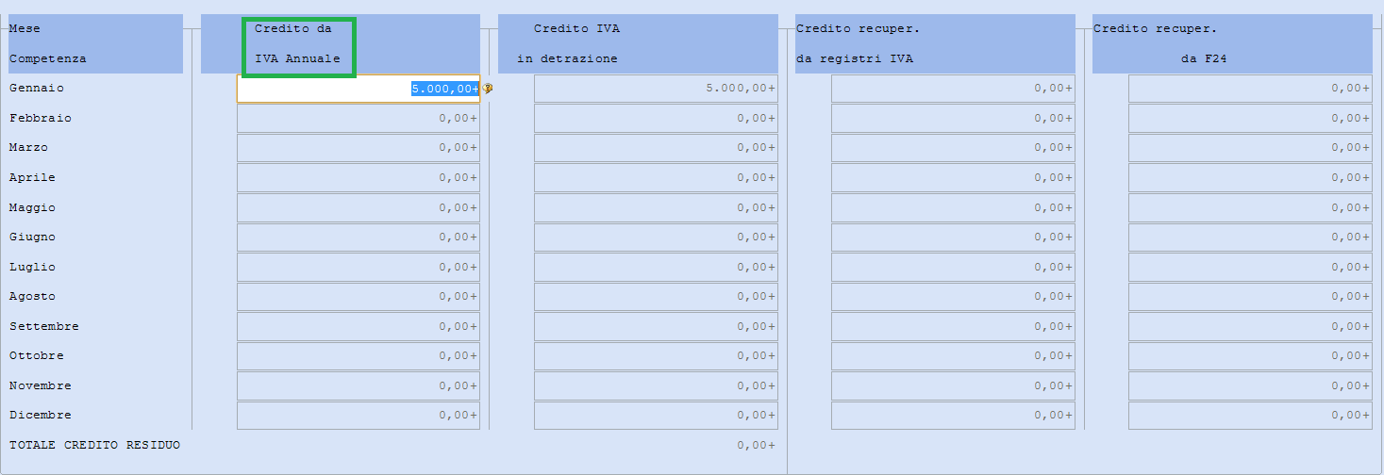Click Marzo field in Credito IVA in detrazione

(656, 148)
